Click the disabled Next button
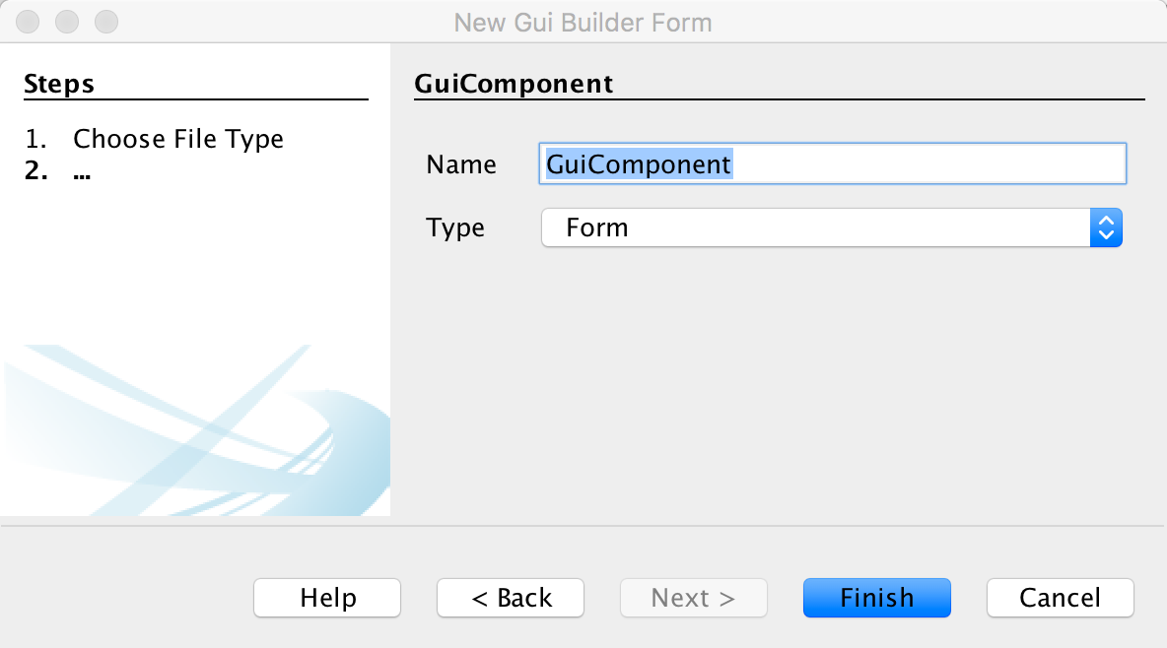The height and width of the screenshot is (648, 1167). coord(693,598)
